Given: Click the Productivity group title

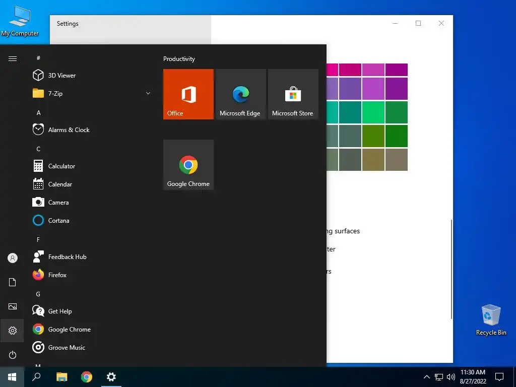Looking at the screenshot, I should click(179, 59).
